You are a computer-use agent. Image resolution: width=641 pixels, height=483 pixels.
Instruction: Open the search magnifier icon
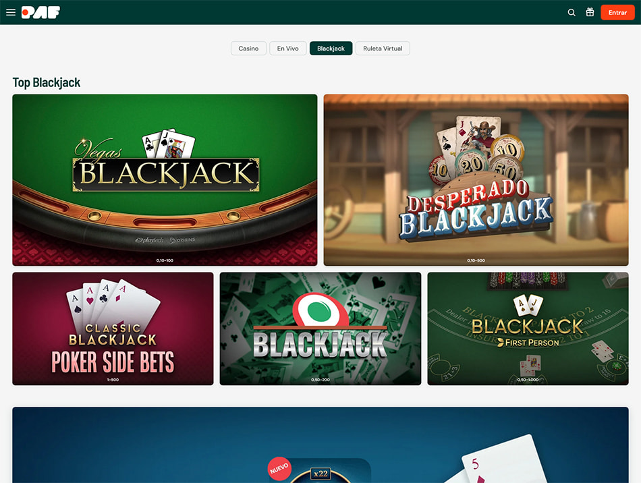click(x=572, y=12)
